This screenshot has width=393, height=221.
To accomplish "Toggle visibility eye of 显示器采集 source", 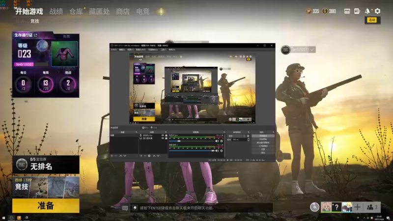I will click(x=163, y=138).
